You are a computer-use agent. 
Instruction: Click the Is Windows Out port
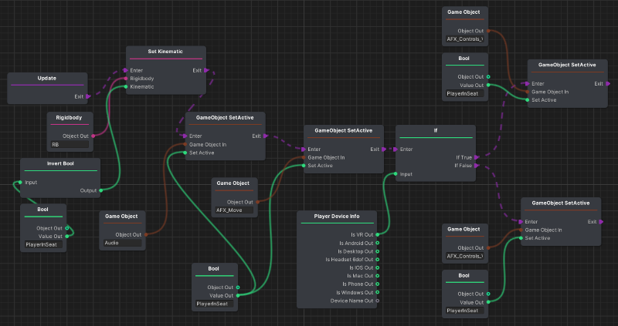coord(377,292)
